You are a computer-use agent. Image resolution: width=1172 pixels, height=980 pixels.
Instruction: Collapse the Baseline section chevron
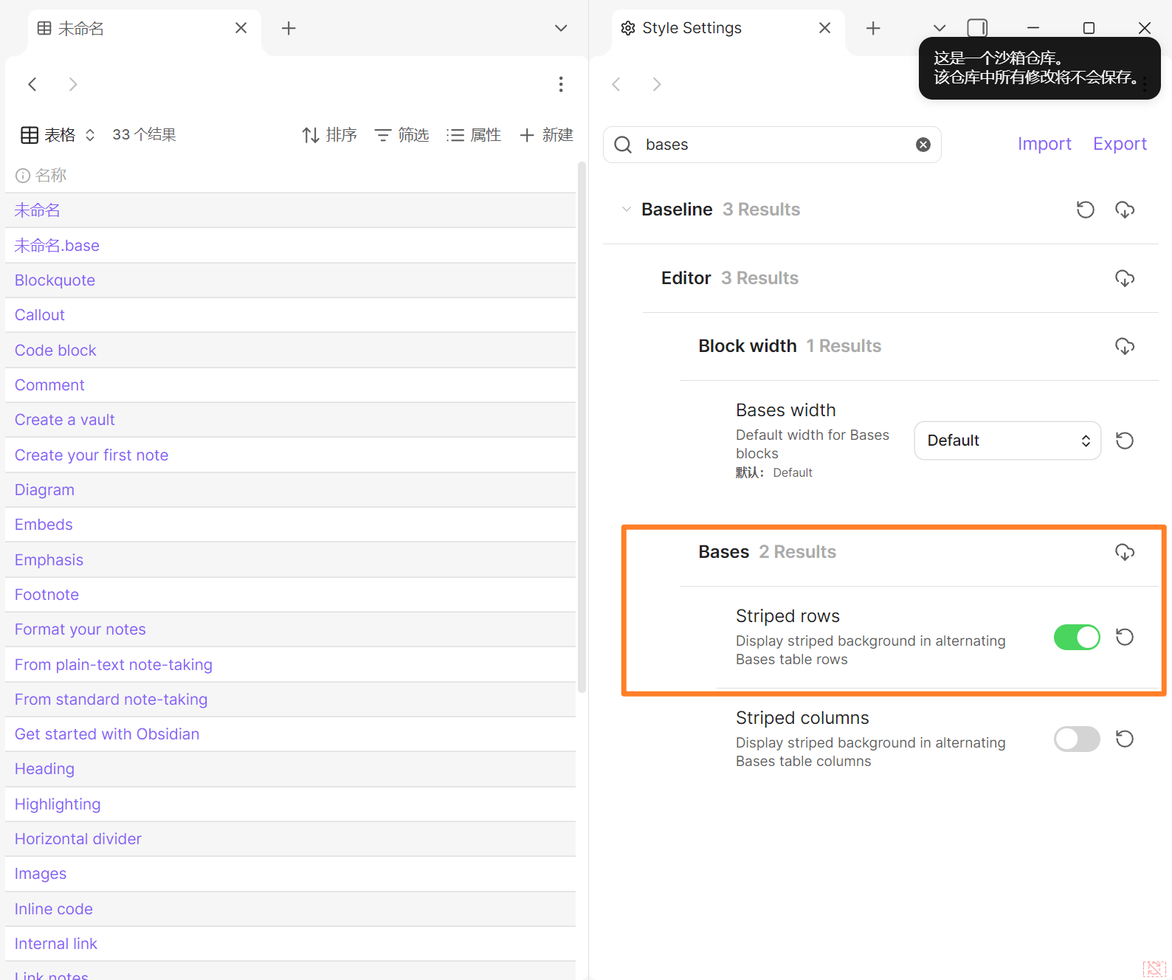[x=626, y=210]
